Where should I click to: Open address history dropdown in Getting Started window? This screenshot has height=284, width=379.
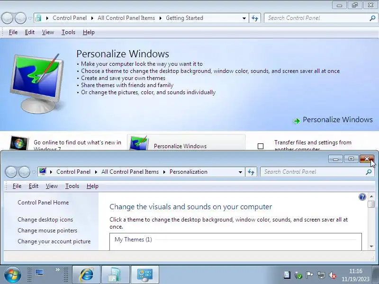point(244,18)
